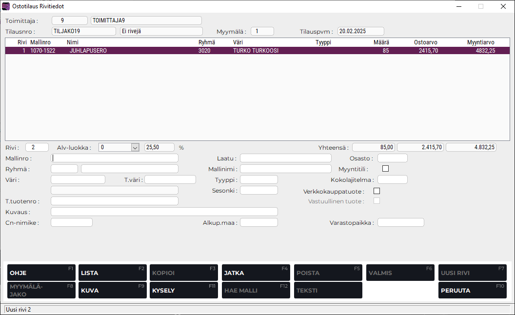Expand the Alv-luokka dropdown

[135, 147]
